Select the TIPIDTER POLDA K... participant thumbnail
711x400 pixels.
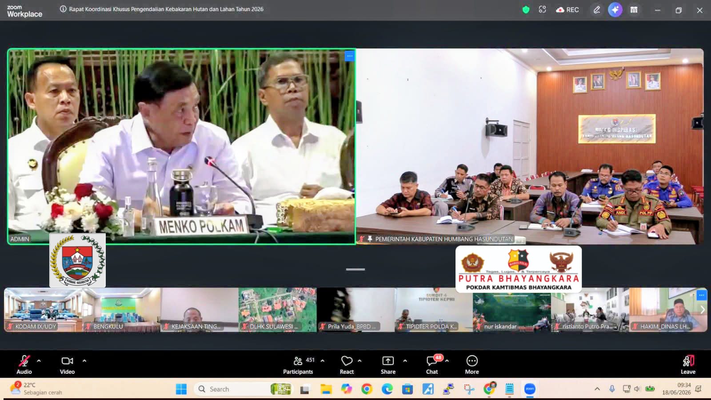pyautogui.click(x=434, y=310)
